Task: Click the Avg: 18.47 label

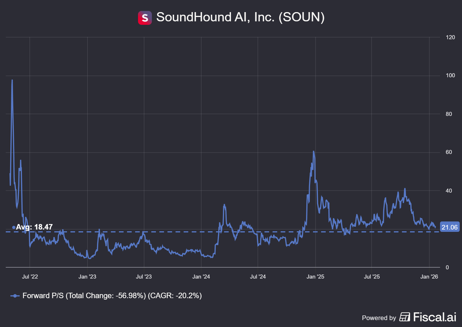Action: click(34, 227)
